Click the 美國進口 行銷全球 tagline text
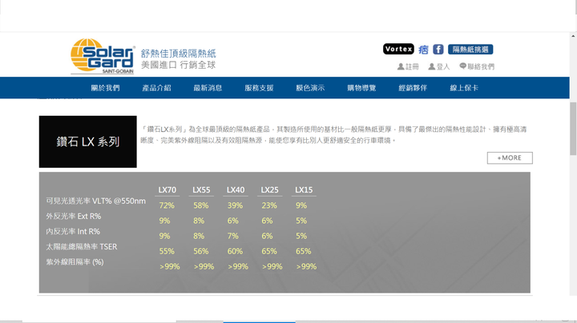This screenshot has height=323, width=577. tap(179, 65)
